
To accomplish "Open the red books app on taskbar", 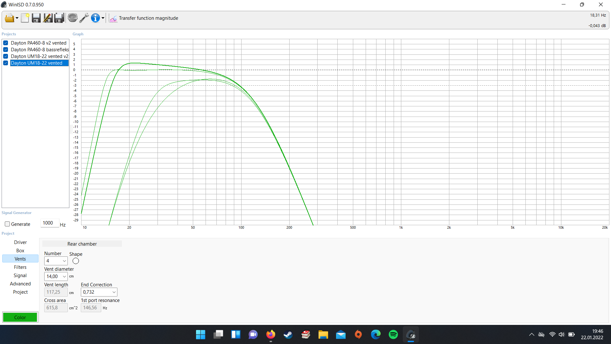I will tap(305, 334).
